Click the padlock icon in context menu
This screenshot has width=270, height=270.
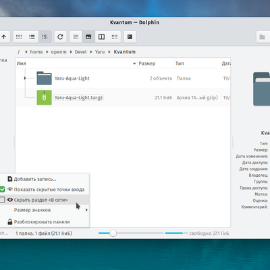tap(10, 221)
